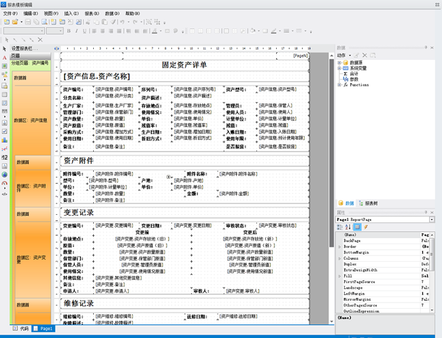Expand the 数据源 tree node
This screenshot has height=338, width=442.
339,63
